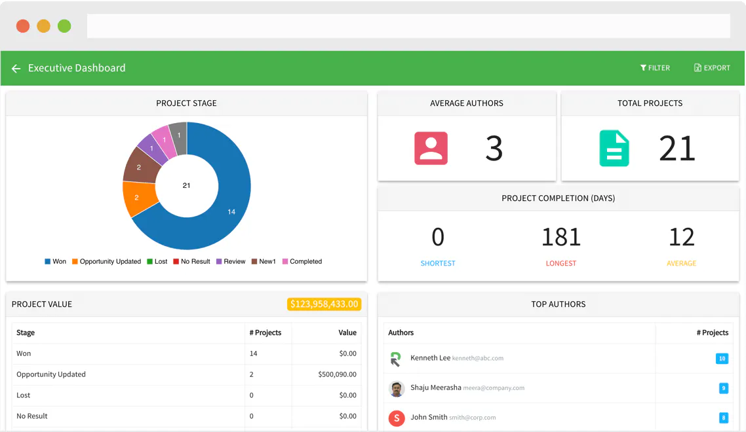Click the yellow $123,958,433.00 total value badge
This screenshot has height=432, width=746.
[x=324, y=304]
